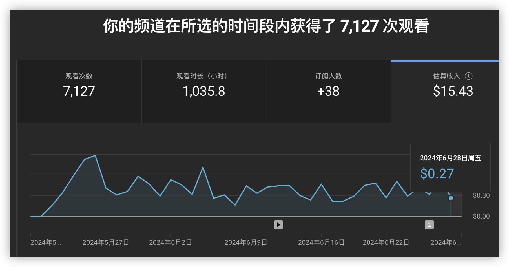Click the video play marker below the chart
509x267 pixels.
pos(278,225)
